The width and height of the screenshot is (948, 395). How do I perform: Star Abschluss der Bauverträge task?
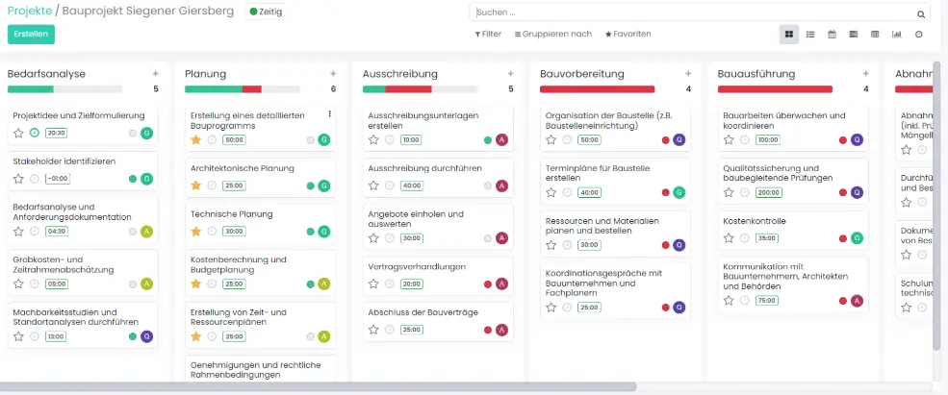(373, 330)
